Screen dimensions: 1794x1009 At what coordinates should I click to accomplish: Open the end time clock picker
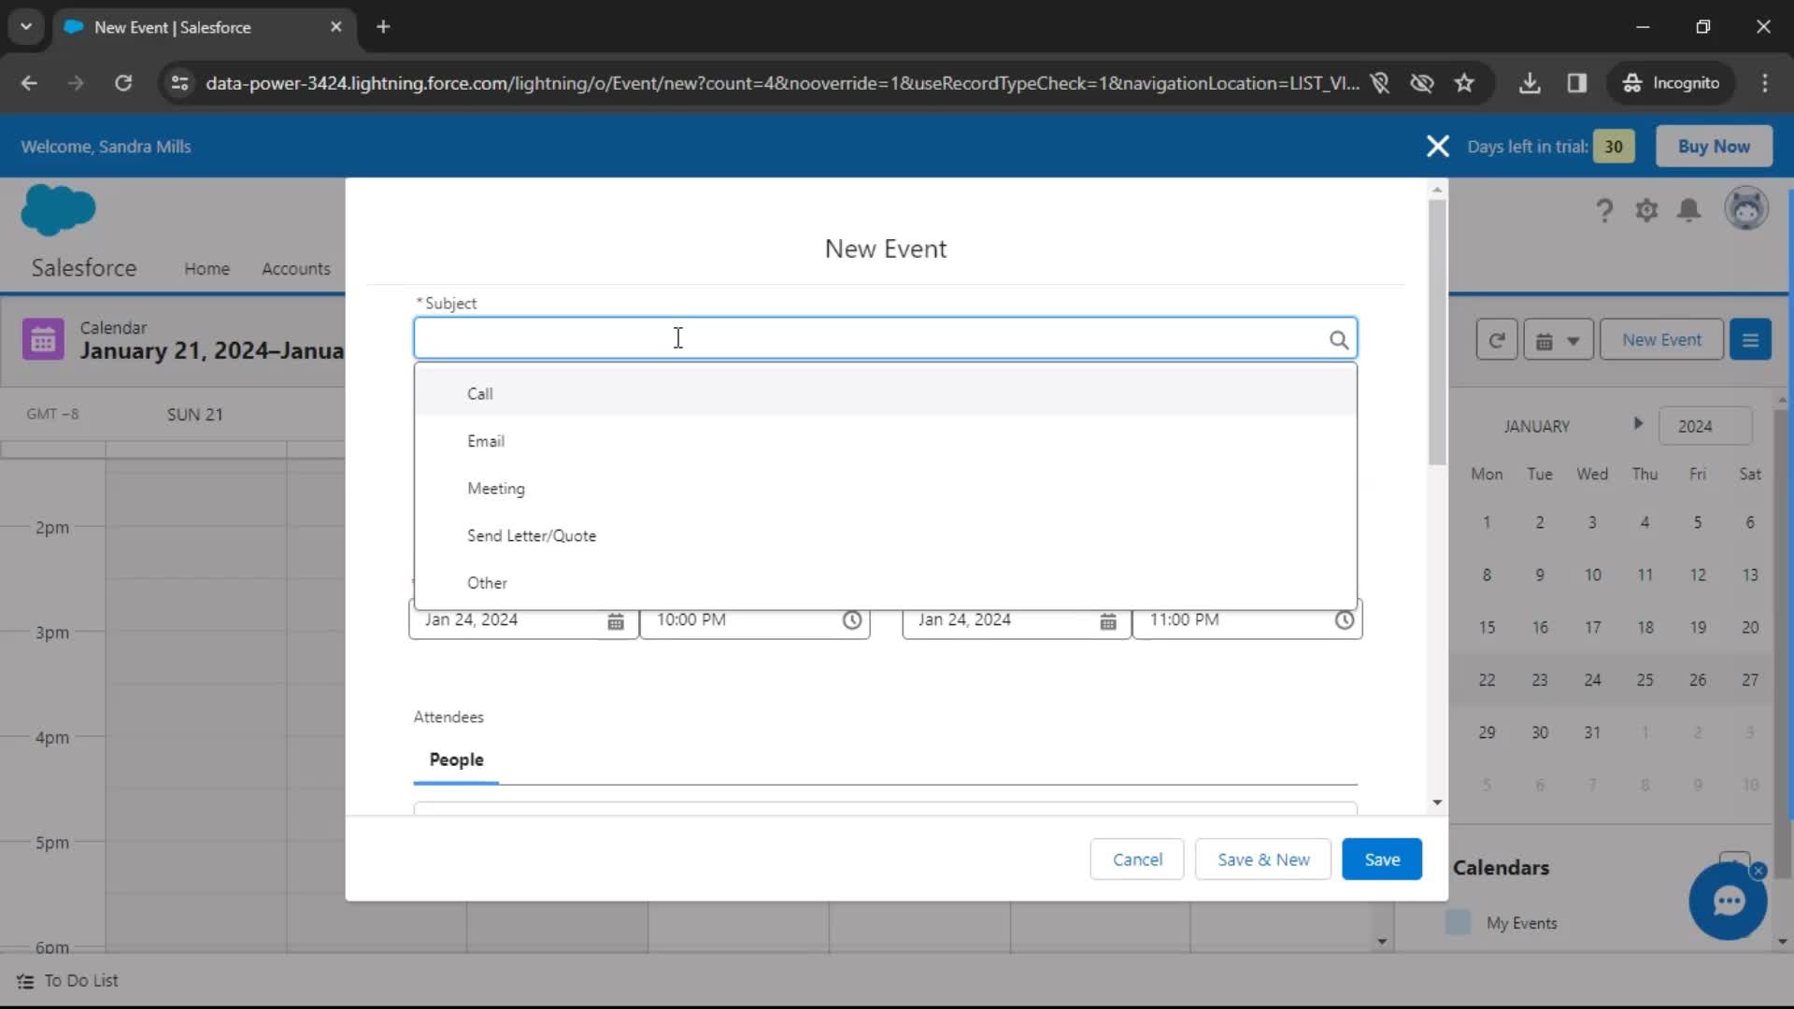pos(1344,620)
